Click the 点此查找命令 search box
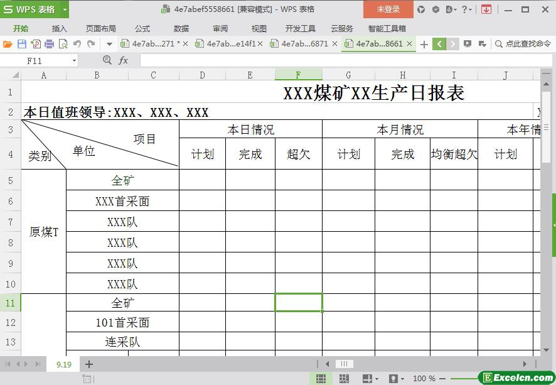The width and height of the screenshot is (556, 385). [523, 43]
